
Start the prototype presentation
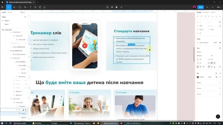[207, 7]
